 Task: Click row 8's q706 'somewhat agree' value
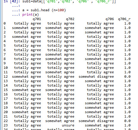99,59
